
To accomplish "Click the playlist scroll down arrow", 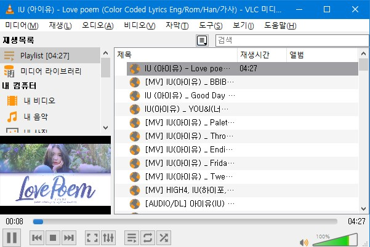I will tap(363, 209).
